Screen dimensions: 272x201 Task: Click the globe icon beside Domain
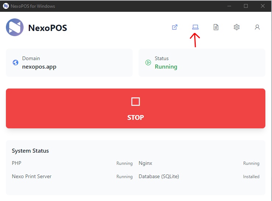(x=15, y=62)
